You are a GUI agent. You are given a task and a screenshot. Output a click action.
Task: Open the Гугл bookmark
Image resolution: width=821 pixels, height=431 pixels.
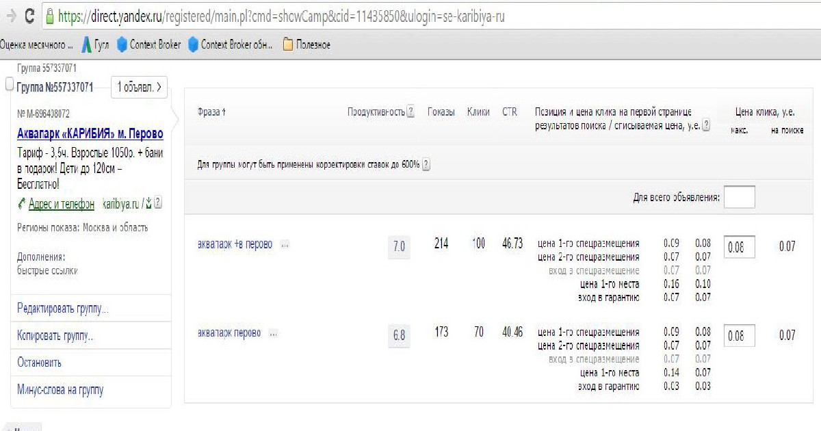(95, 45)
